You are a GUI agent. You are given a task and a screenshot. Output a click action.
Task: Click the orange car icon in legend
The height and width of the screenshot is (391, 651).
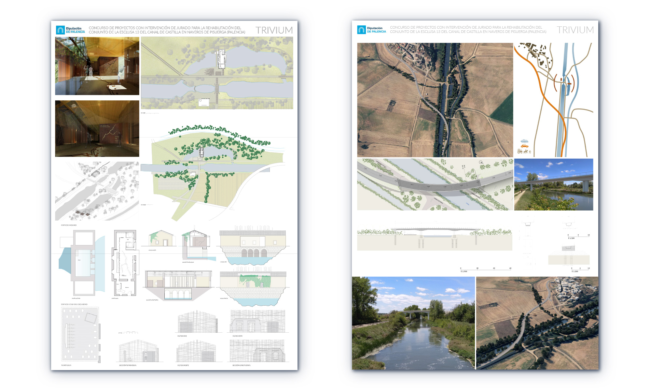pyautogui.click(x=525, y=146)
